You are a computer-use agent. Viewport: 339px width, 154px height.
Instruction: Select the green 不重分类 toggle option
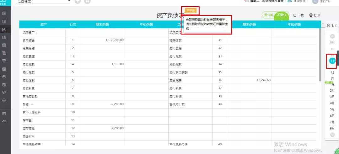(282, 16)
